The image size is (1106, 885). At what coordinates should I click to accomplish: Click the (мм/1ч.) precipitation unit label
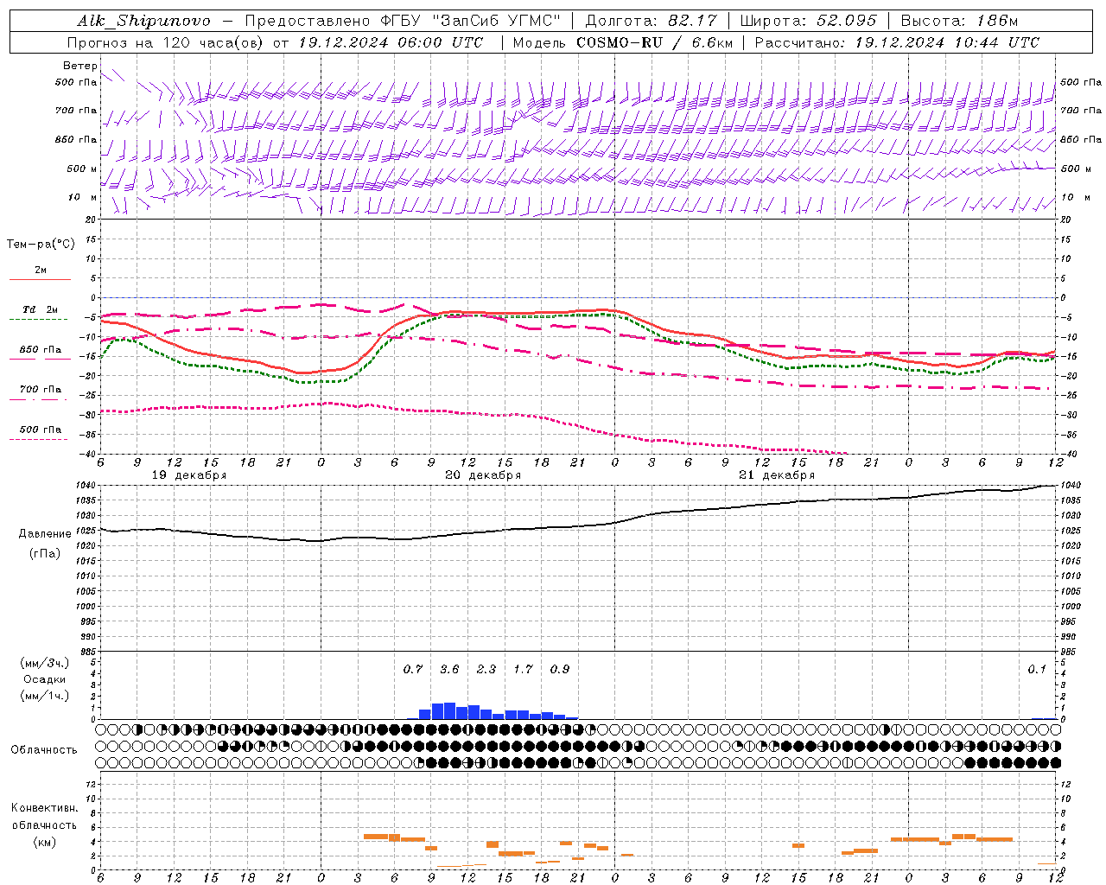pyautogui.click(x=45, y=696)
